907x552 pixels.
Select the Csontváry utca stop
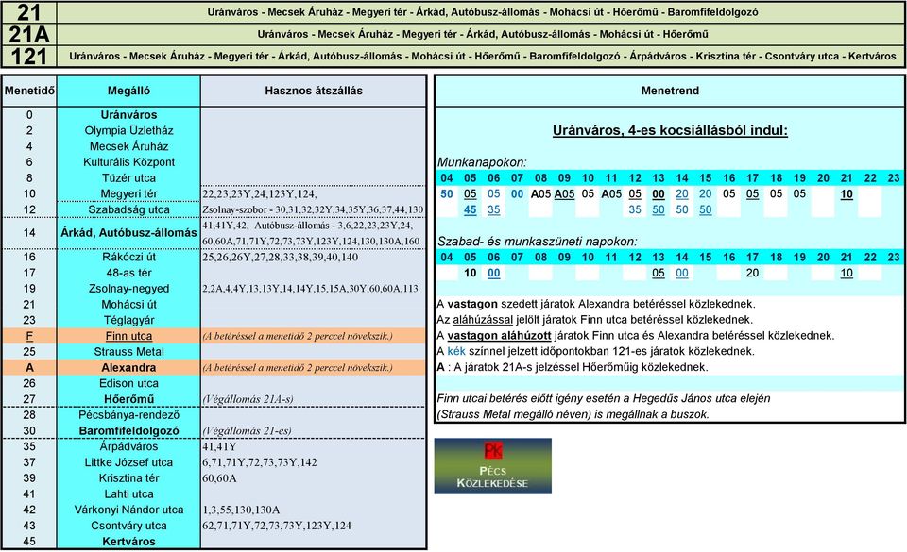pyautogui.click(x=128, y=526)
